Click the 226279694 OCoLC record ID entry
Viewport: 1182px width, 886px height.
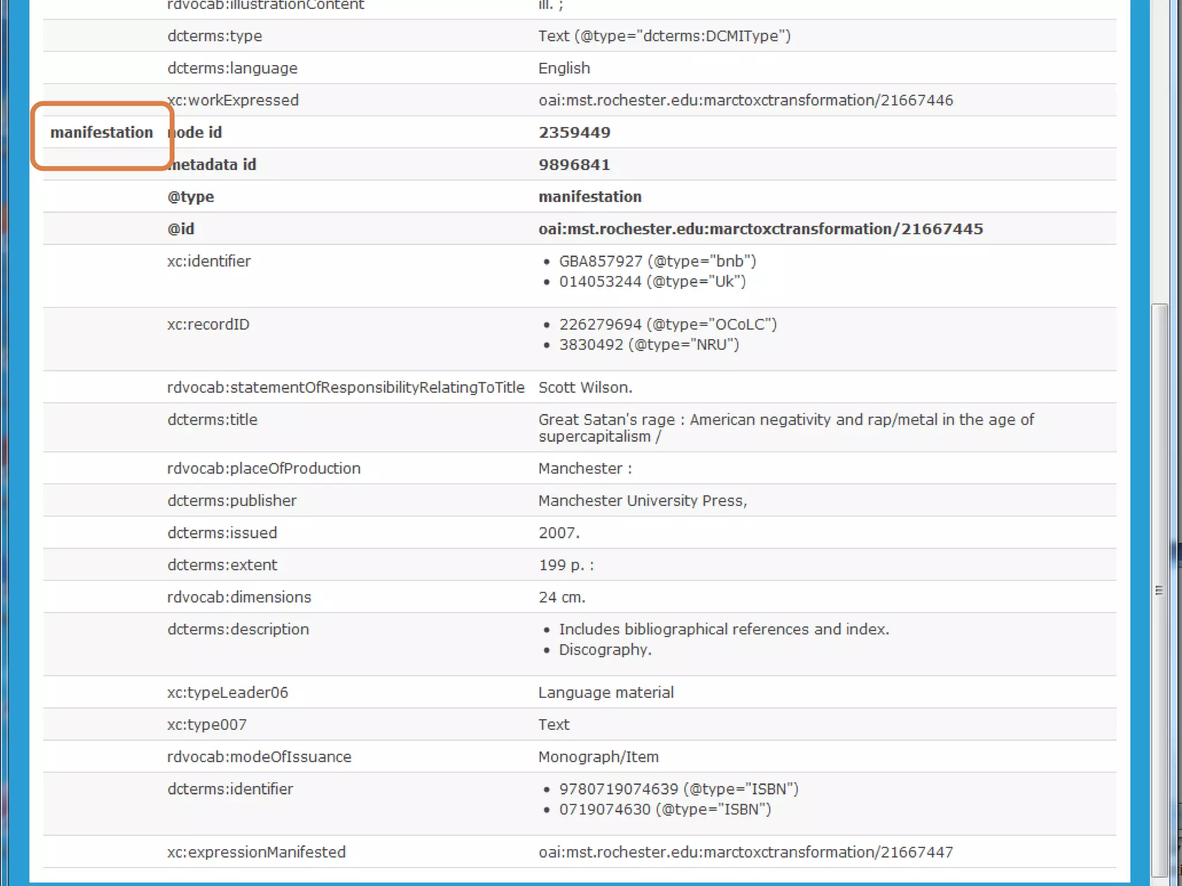coord(667,324)
